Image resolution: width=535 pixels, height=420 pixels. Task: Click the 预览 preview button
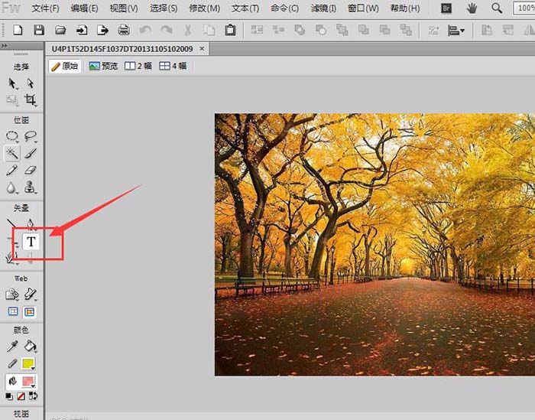click(103, 66)
